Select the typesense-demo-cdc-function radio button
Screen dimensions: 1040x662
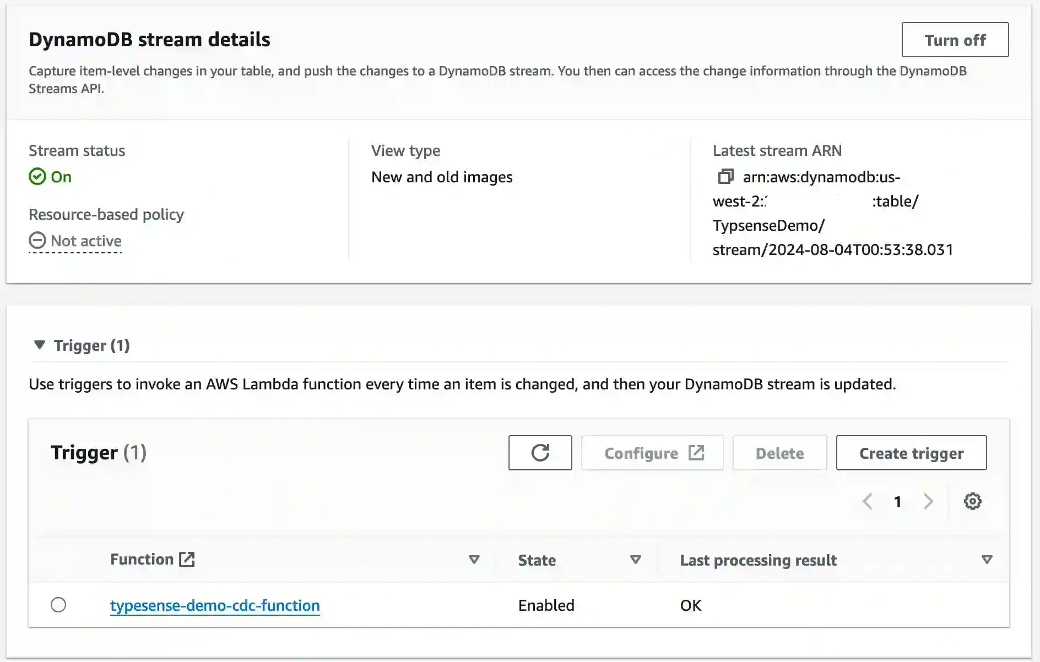coord(58,605)
